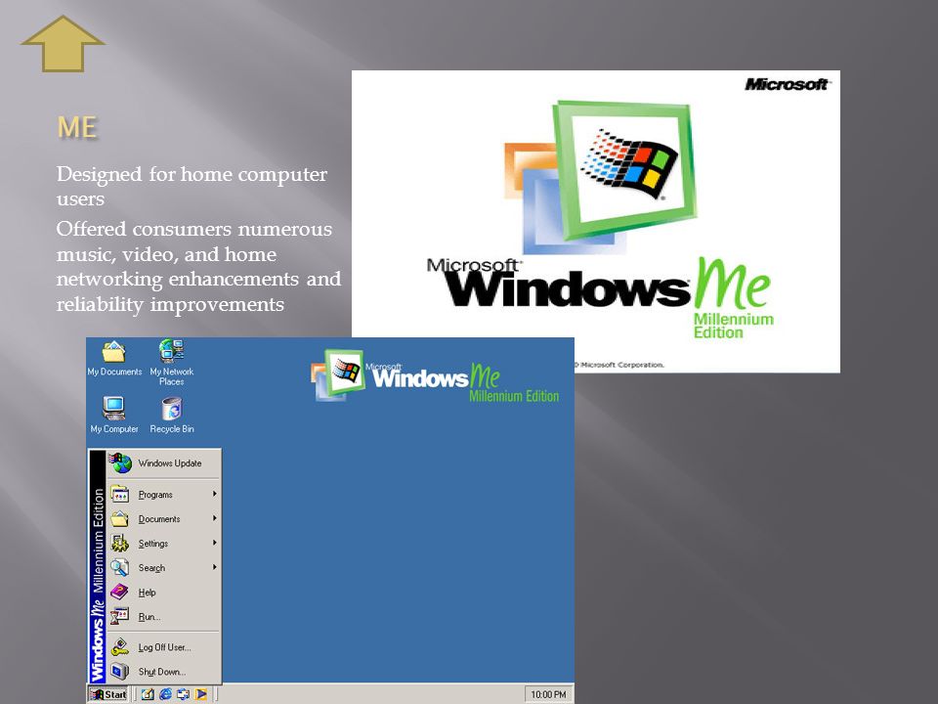
Task: Click the Windows Update globe icon
Action: tap(120, 462)
